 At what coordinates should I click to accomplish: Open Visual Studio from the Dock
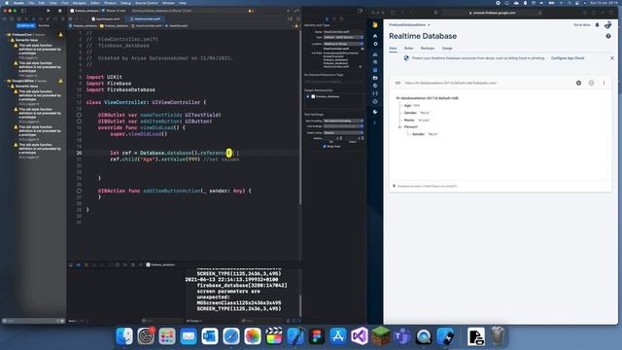(x=360, y=336)
